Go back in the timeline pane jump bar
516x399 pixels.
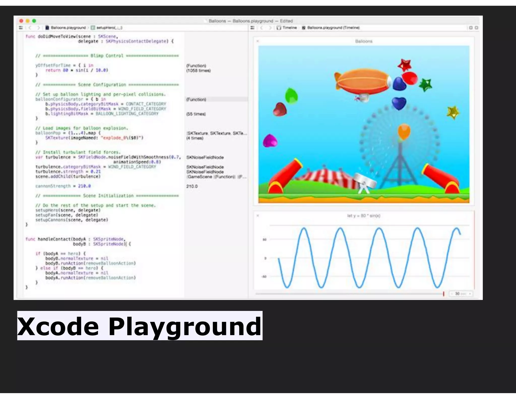click(262, 28)
